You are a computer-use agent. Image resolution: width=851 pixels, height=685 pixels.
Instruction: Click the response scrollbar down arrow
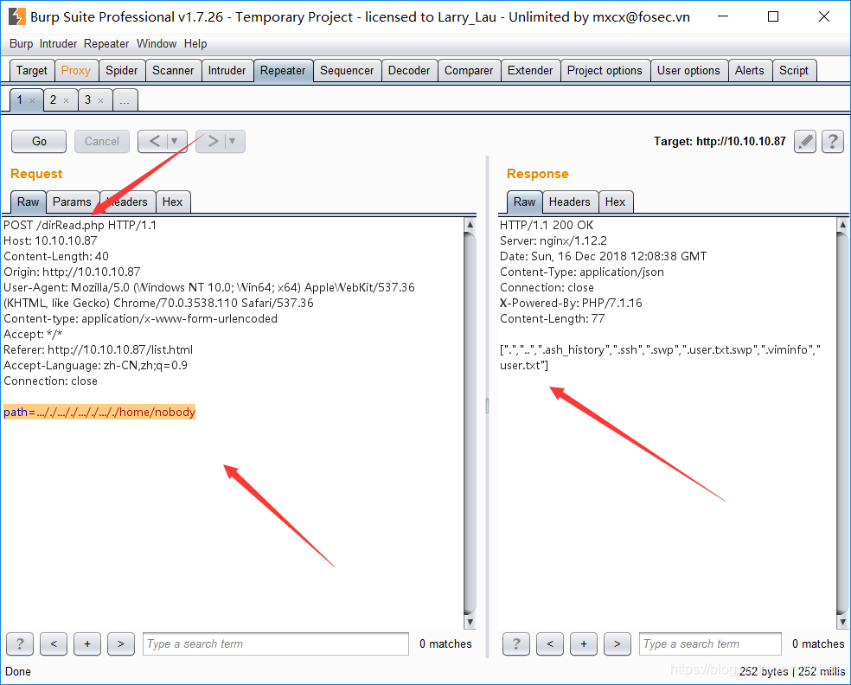(842, 622)
